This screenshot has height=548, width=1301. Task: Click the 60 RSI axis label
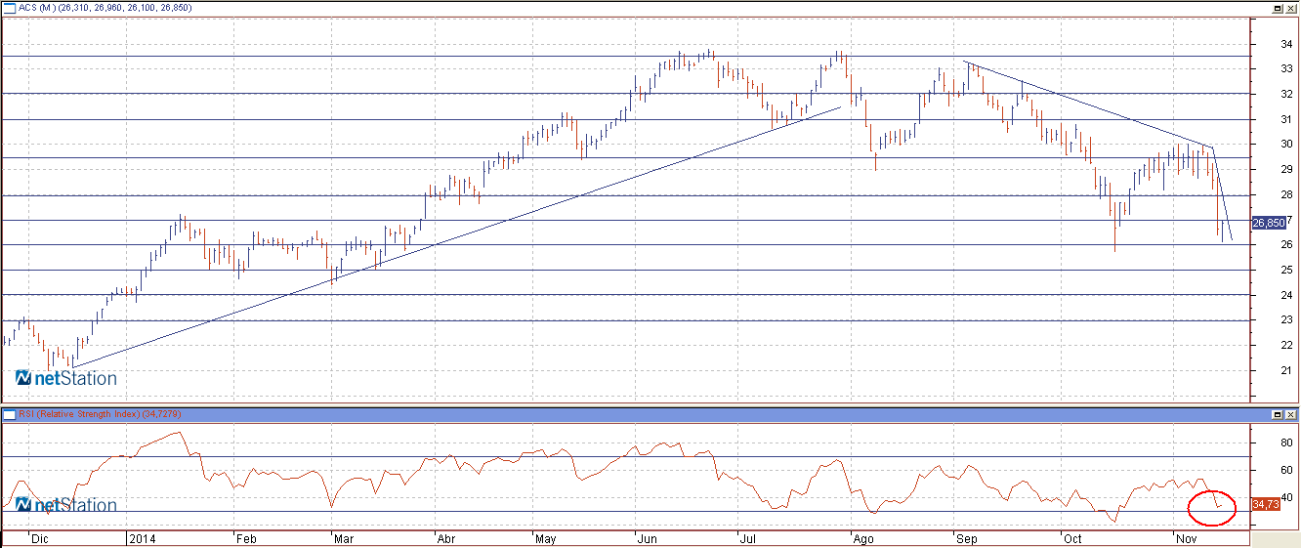click(x=1287, y=470)
